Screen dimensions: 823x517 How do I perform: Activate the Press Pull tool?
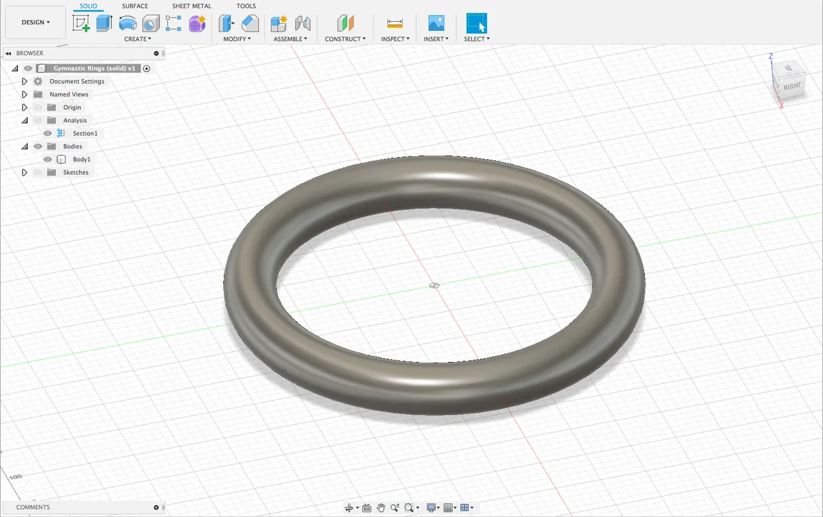(x=226, y=23)
